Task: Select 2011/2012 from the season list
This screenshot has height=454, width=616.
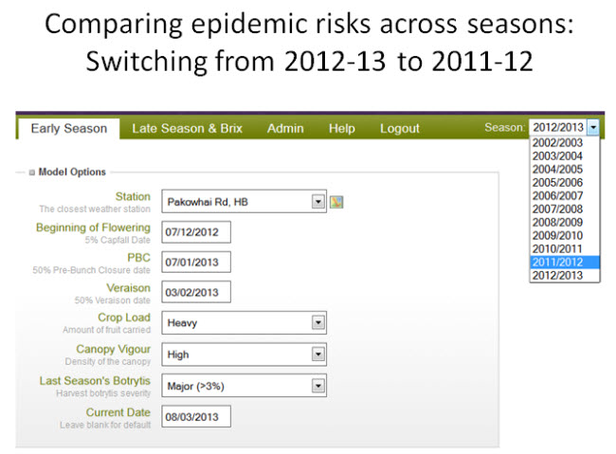Action: [x=564, y=262]
